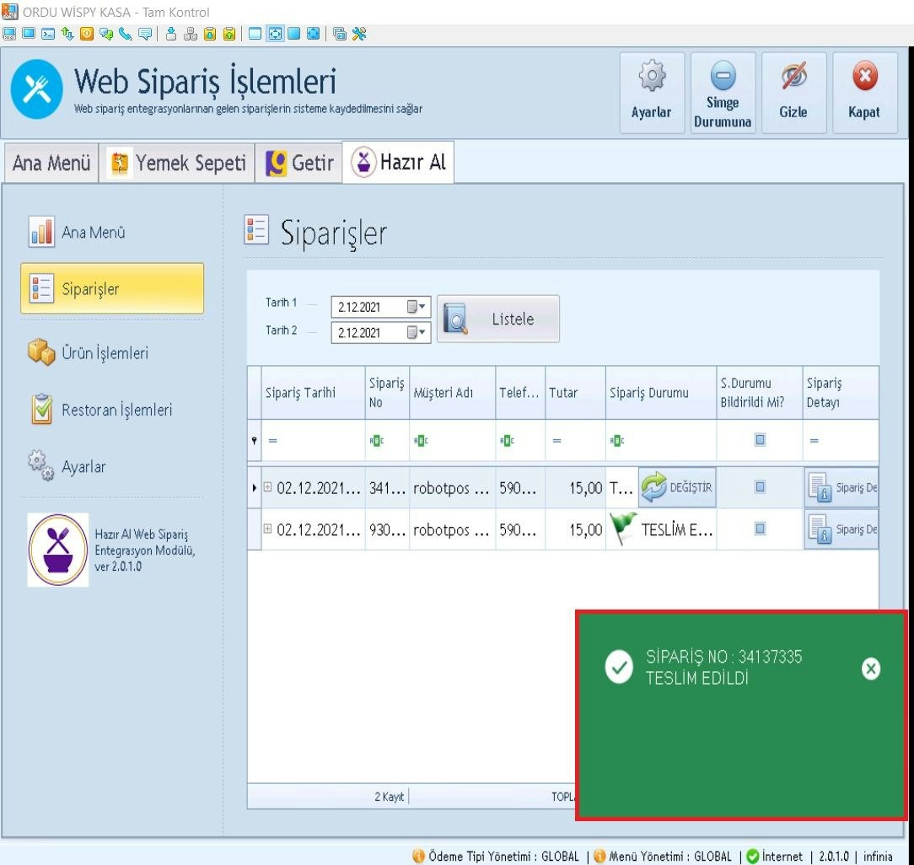Sort by the Sipariş Tarihi column header

pos(313,392)
